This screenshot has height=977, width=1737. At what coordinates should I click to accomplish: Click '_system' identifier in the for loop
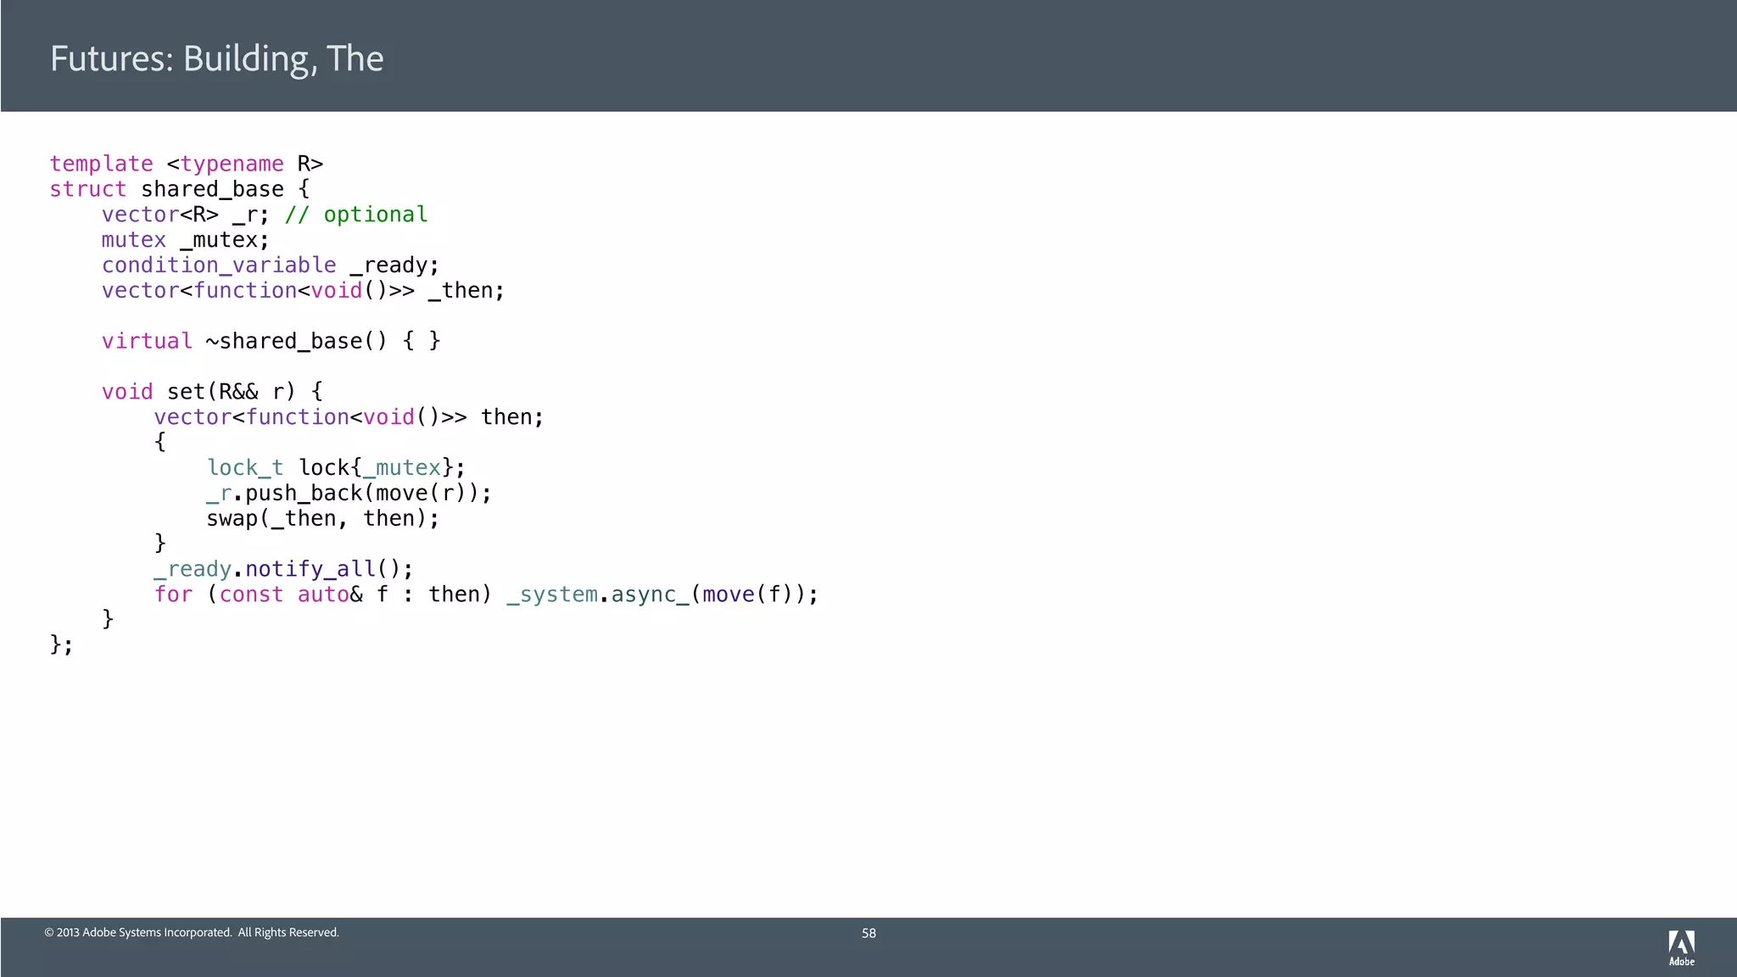(552, 595)
